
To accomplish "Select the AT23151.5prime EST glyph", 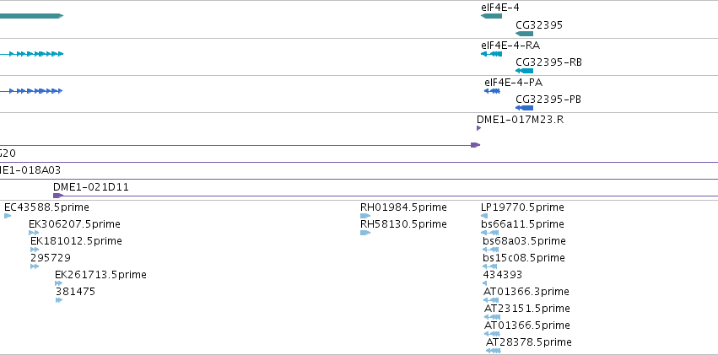I will [492, 317].
